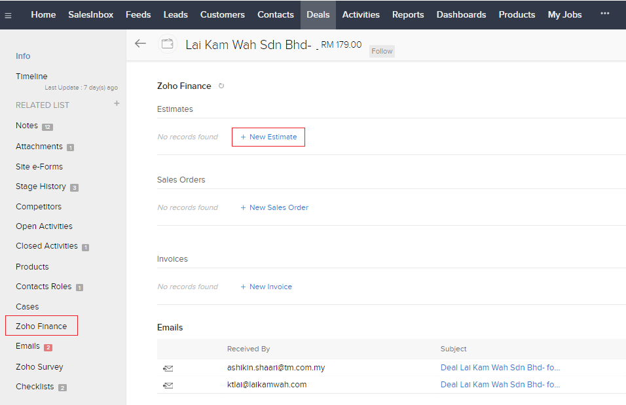Image resolution: width=626 pixels, height=405 pixels.
Task: Open Notes related list
Action: pos(27,125)
